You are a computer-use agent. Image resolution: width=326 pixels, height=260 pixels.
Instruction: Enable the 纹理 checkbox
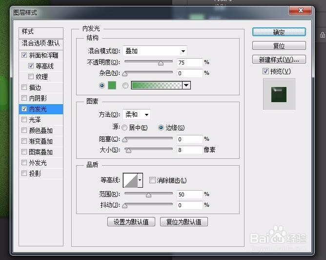point(31,77)
